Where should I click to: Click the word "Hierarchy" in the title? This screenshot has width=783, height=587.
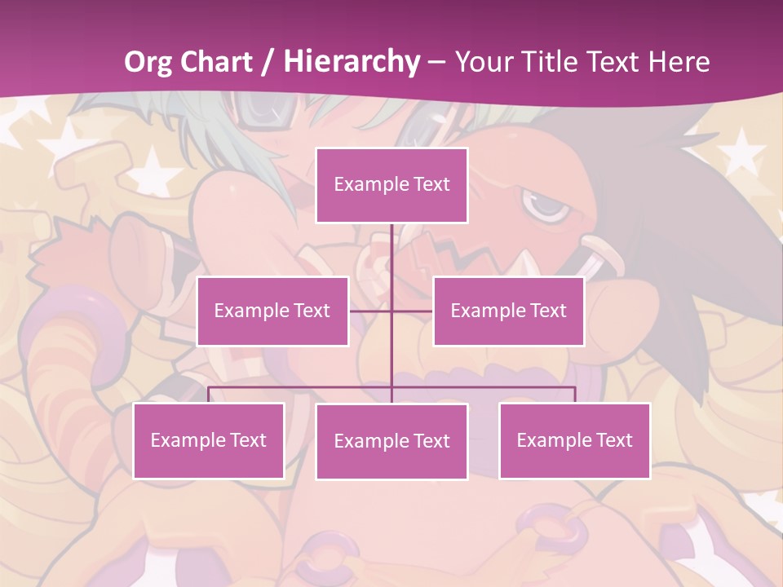coord(352,61)
